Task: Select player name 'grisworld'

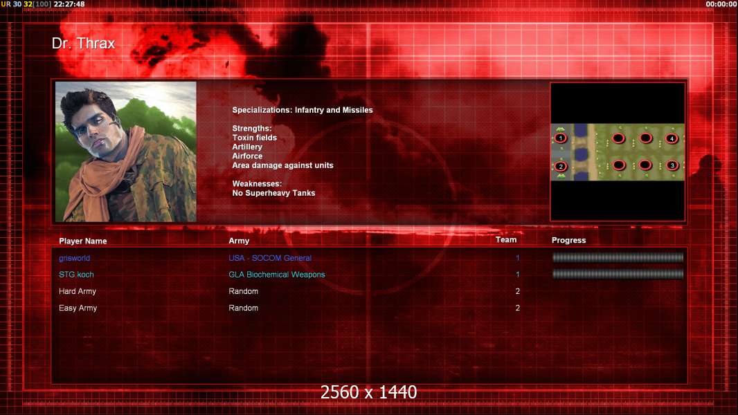Action: tap(74, 258)
